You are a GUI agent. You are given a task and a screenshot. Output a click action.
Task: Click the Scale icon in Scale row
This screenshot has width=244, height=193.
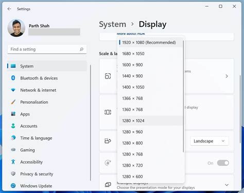(x=108, y=76)
